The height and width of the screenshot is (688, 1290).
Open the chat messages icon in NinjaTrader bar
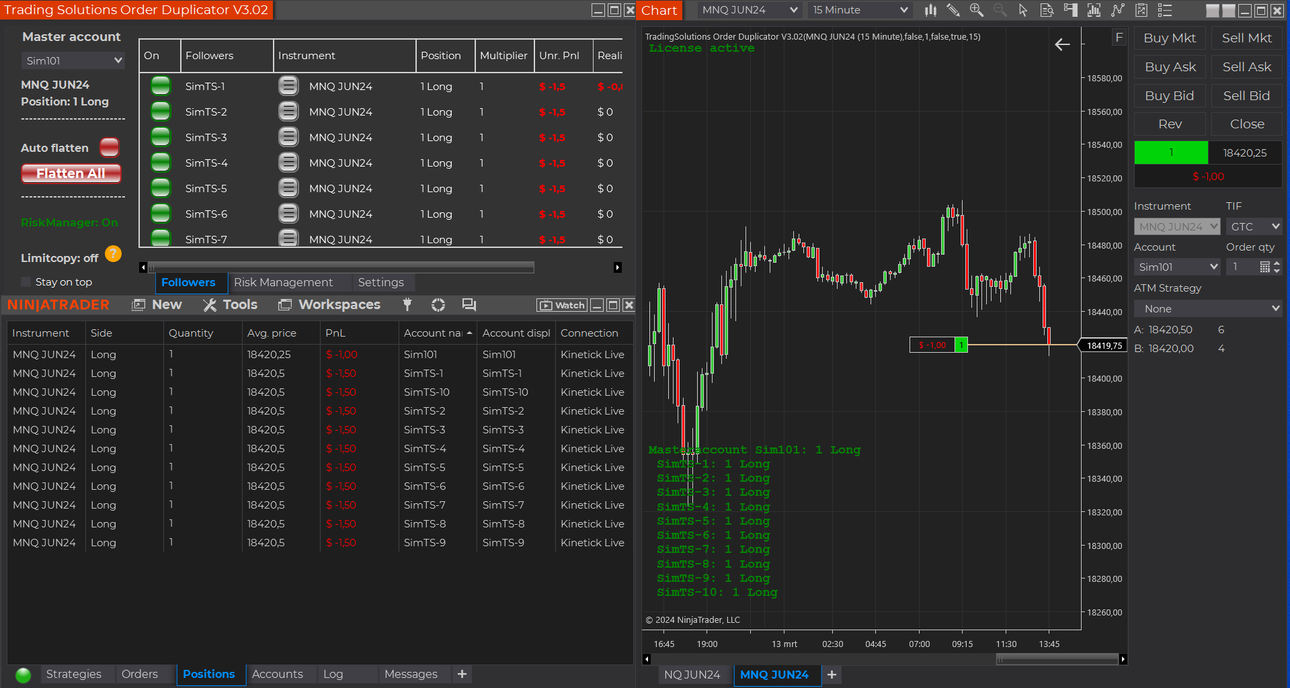click(x=469, y=305)
